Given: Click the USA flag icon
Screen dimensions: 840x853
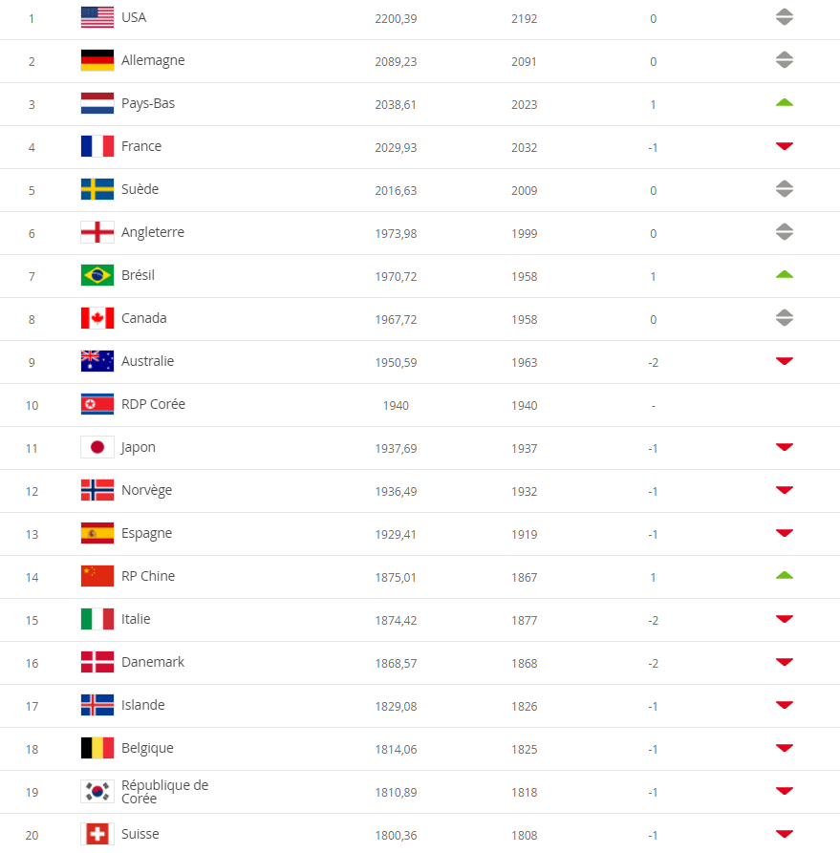Looking at the screenshot, I should point(97,17).
